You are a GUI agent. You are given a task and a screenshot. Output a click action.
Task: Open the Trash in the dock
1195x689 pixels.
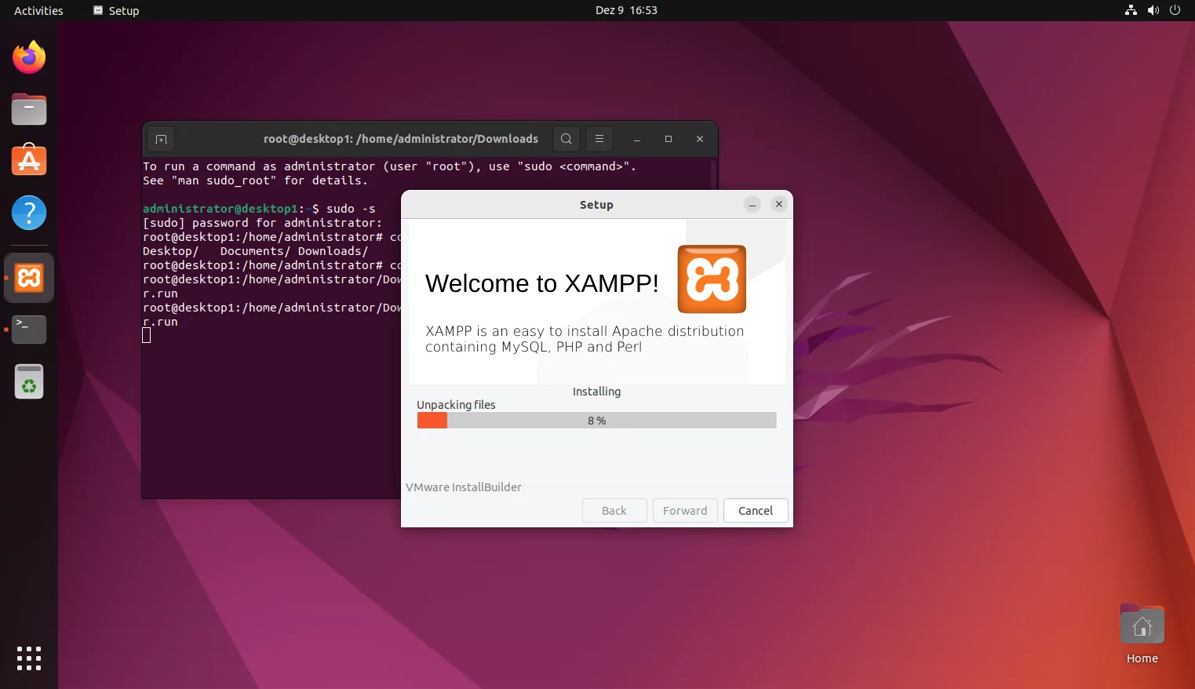29,382
